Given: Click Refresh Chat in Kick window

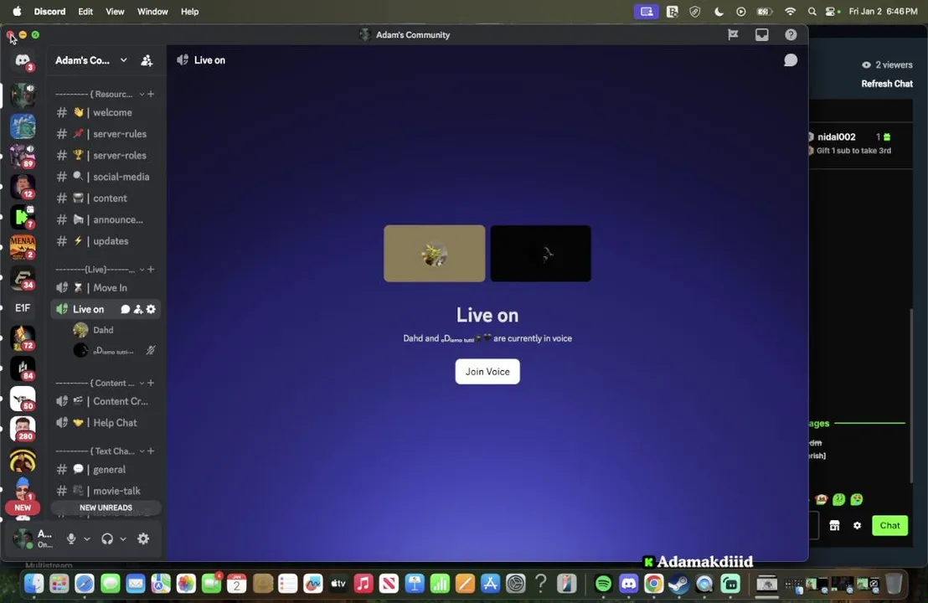Looking at the screenshot, I should click(887, 84).
